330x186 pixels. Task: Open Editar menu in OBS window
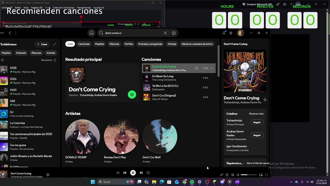[18, 8]
